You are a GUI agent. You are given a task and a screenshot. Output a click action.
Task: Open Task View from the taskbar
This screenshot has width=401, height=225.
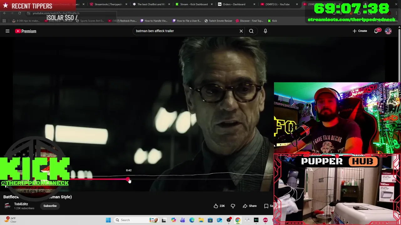pos(164,220)
